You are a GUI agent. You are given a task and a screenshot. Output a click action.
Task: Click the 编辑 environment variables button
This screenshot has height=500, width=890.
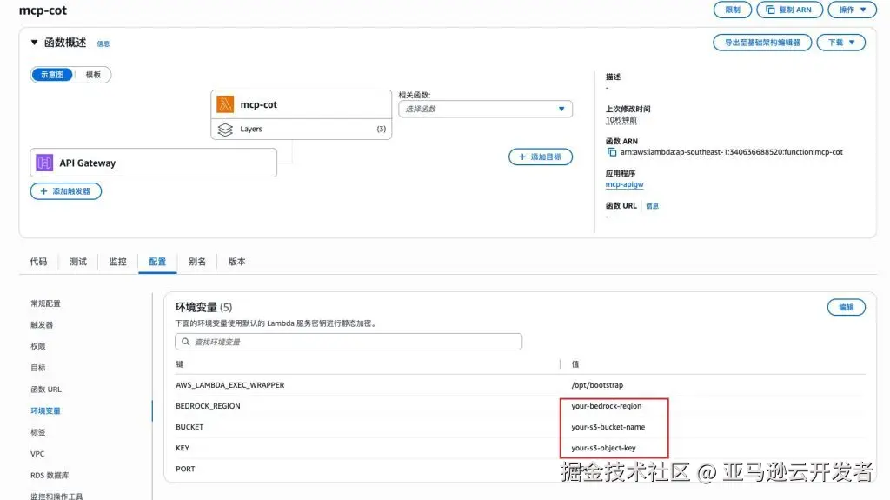[x=847, y=307]
